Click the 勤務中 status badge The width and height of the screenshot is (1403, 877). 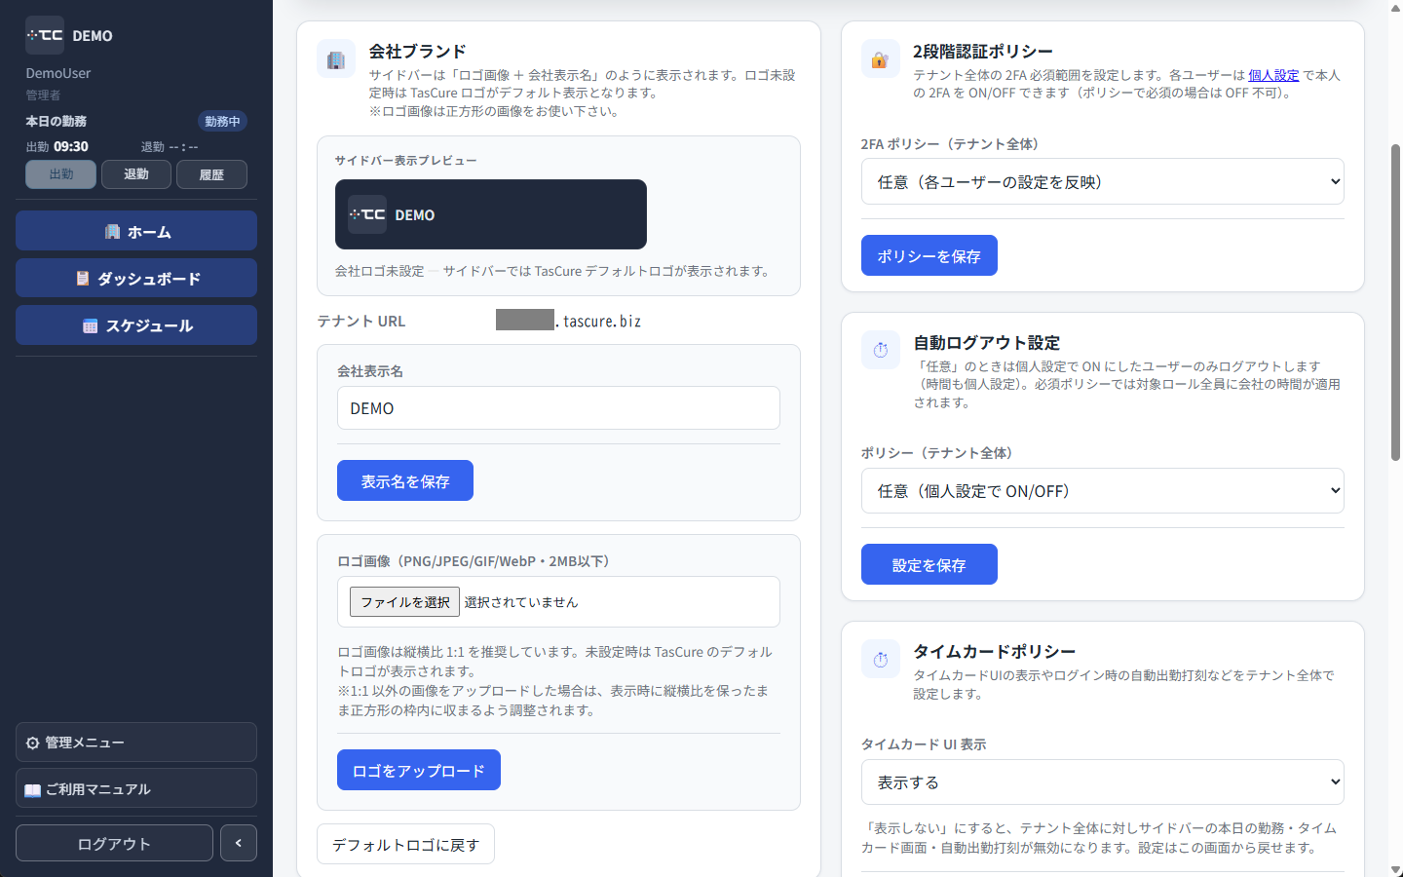tap(222, 122)
